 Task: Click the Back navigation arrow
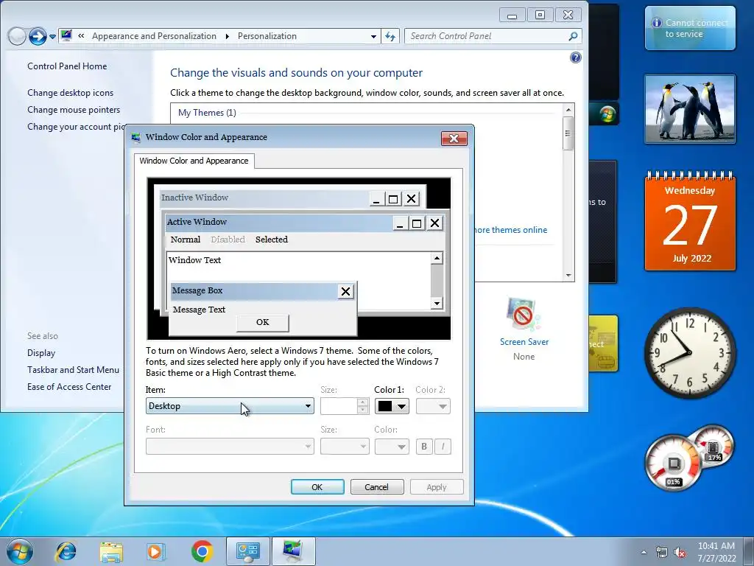[x=17, y=36]
